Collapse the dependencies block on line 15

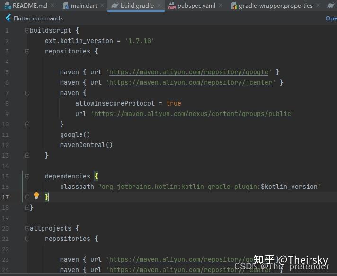pyautogui.click(x=27, y=177)
